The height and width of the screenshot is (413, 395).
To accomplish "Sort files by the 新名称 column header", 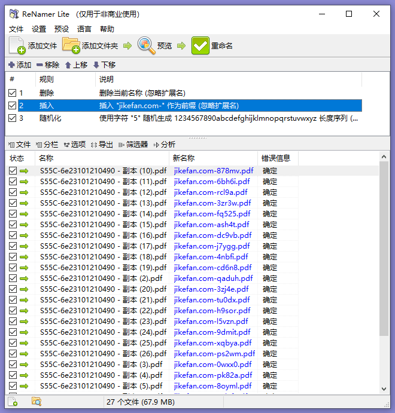I will click(x=213, y=158).
